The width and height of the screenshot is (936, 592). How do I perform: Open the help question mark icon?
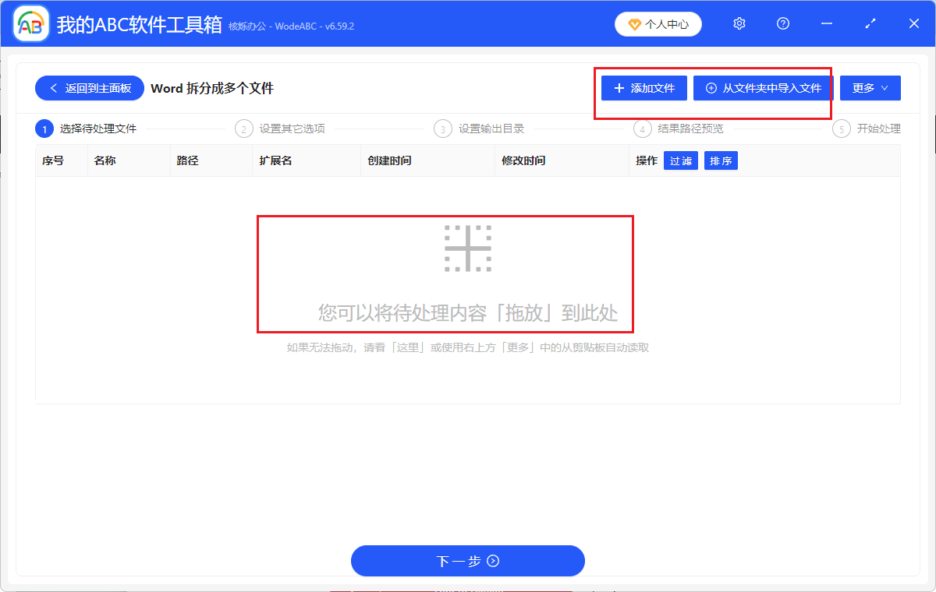(x=782, y=23)
